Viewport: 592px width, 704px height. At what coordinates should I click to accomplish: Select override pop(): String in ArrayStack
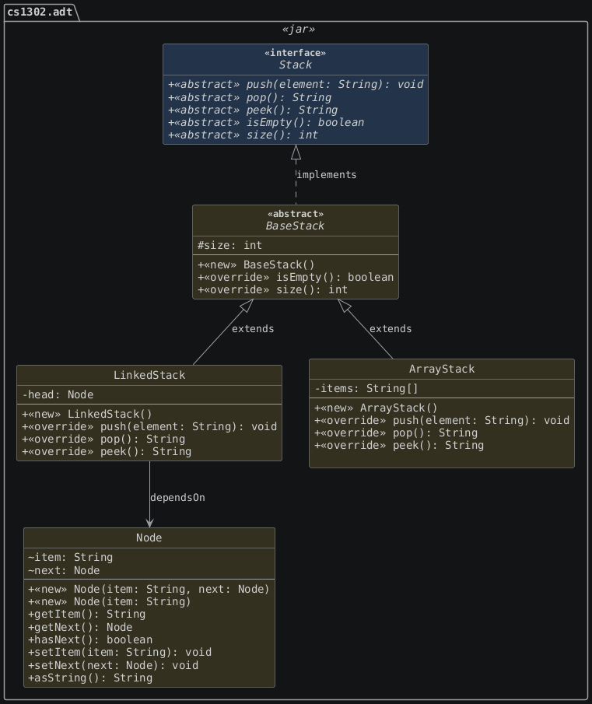click(x=396, y=433)
